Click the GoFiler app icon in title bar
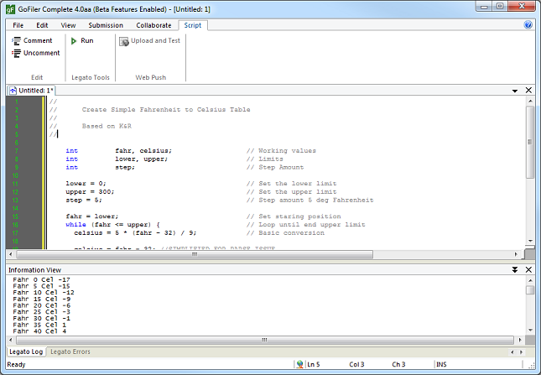 coord(10,9)
